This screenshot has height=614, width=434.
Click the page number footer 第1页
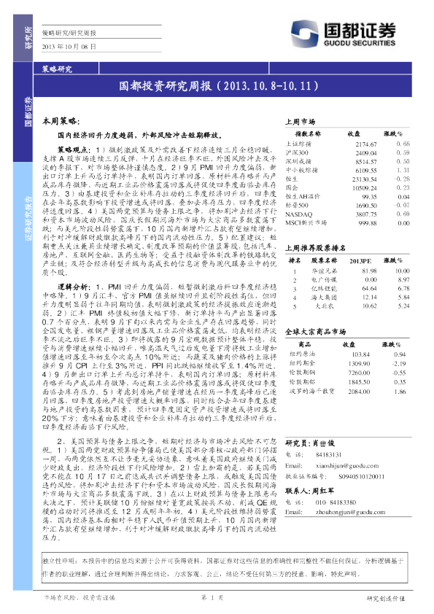(x=212, y=597)
